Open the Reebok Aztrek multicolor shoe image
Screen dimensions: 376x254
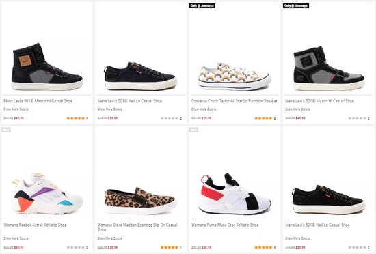[47, 193]
